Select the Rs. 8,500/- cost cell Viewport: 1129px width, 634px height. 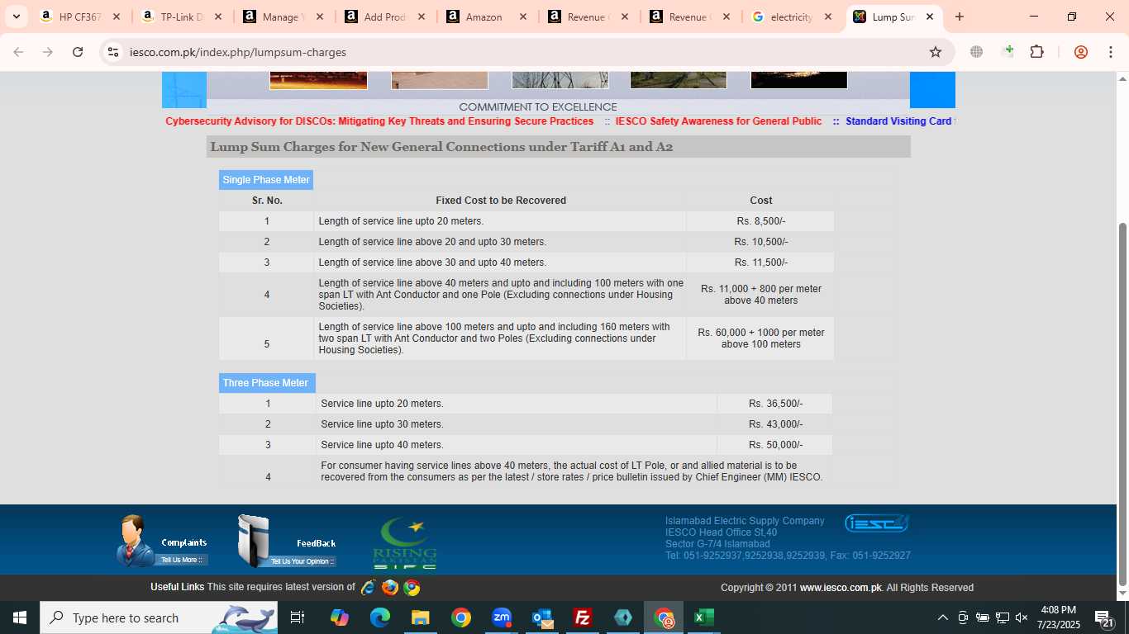coord(760,221)
